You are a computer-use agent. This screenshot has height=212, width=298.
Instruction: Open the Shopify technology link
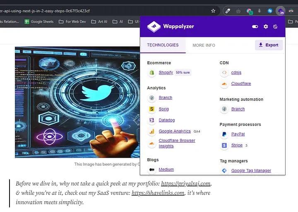tap(166, 72)
